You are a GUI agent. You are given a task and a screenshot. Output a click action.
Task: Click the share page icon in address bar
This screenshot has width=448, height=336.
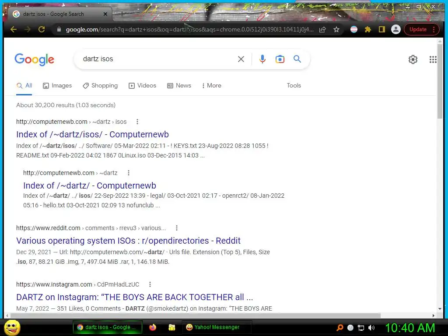[x=322, y=29]
